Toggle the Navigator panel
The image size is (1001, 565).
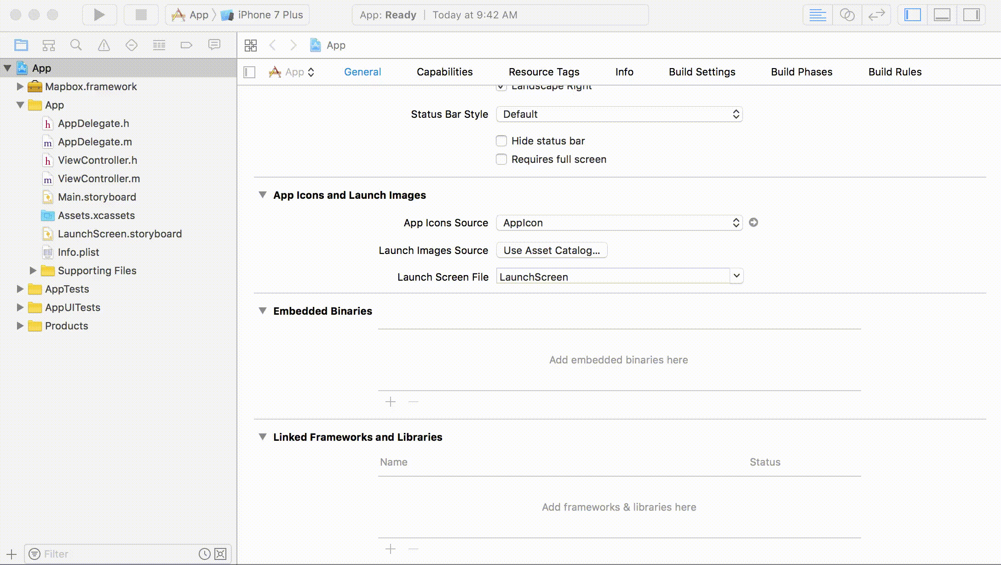pyautogui.click(x=913, y=15)
